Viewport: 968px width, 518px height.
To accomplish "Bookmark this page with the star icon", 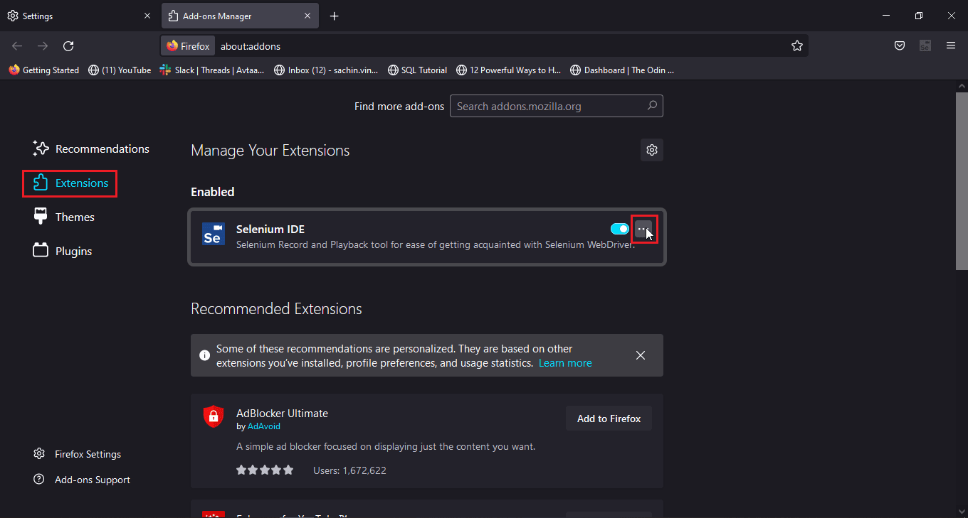I will pyautogui.click(x=796, y=46).
